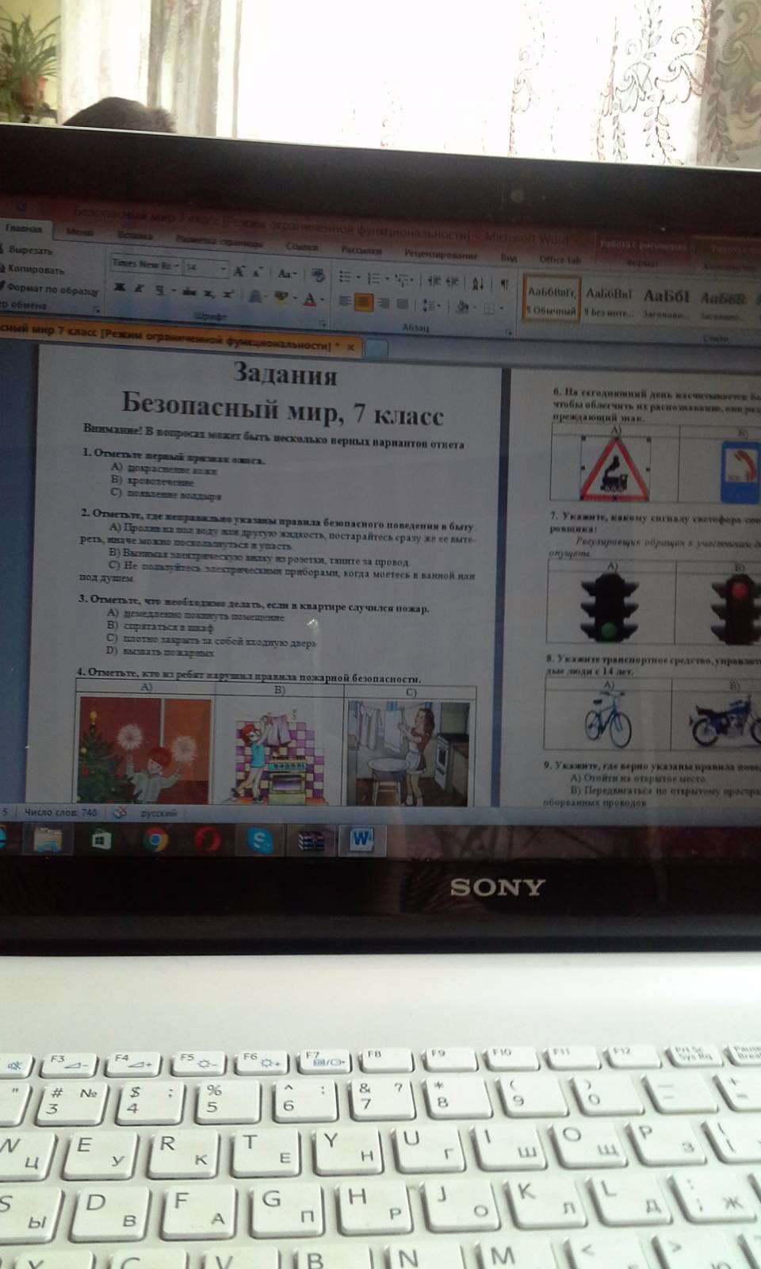The image size is (761, 1269).
Task: Click the Increase Indent icon
Action: (453, 282)
